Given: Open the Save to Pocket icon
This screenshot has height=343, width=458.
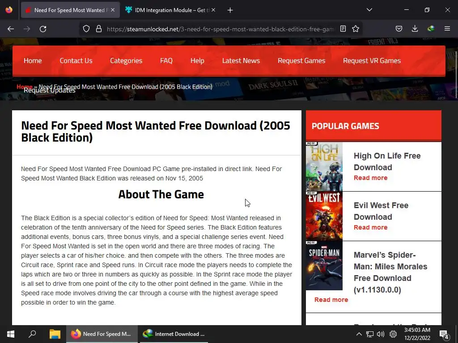Looking at the screenshot, I should (x=399, y=29).
